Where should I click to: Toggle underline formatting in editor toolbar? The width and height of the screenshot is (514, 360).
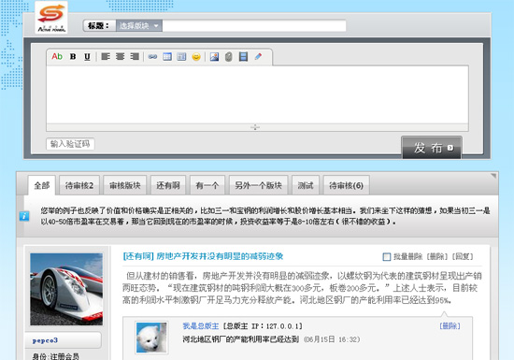pos(87,57)
